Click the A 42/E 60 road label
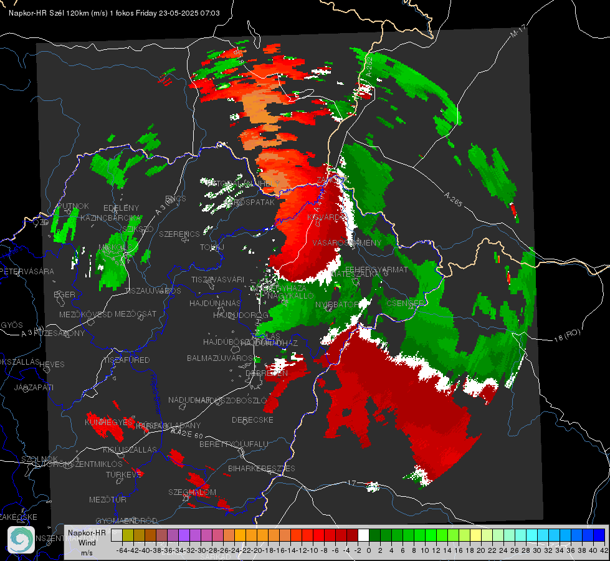 187,432
